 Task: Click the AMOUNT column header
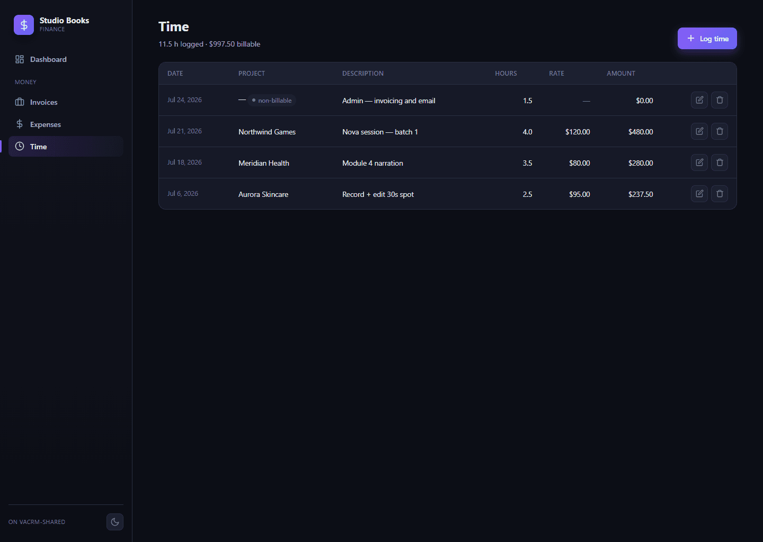621,74
